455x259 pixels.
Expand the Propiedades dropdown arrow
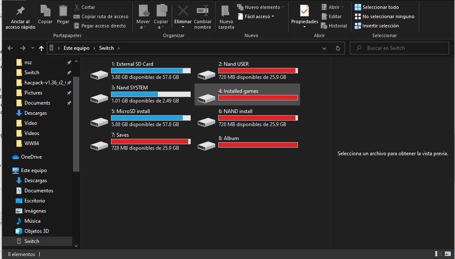click(x=304, y=27)
